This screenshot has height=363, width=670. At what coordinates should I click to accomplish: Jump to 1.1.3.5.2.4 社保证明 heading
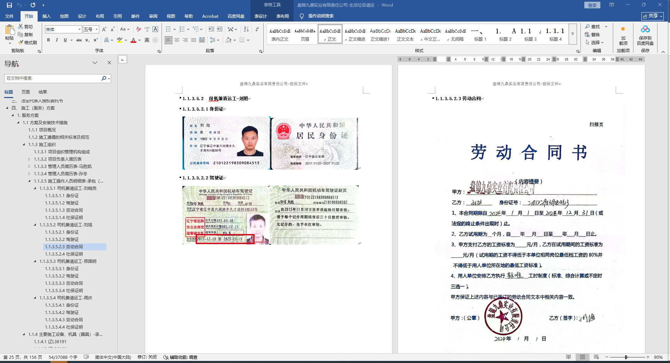[64, 254]
